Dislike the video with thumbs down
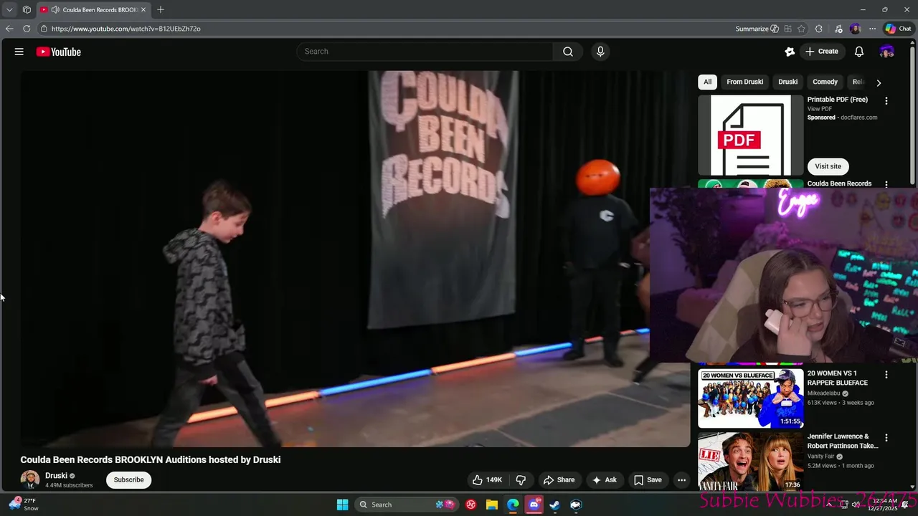Viewport: 918px width, 516px height. (521, 480)
